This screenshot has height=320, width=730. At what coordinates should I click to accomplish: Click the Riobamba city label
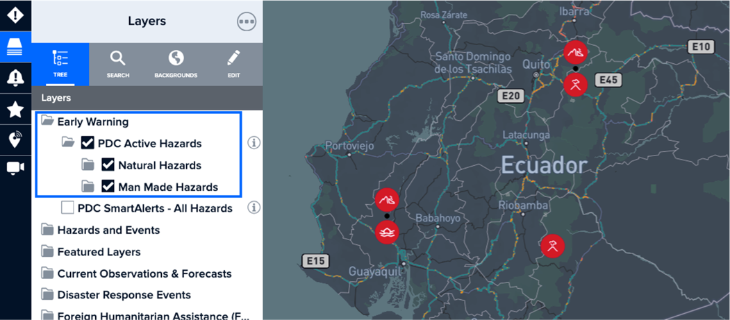click(x=523, y=205)
